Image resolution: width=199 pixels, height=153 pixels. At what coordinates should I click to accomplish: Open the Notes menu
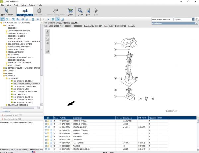23,5
